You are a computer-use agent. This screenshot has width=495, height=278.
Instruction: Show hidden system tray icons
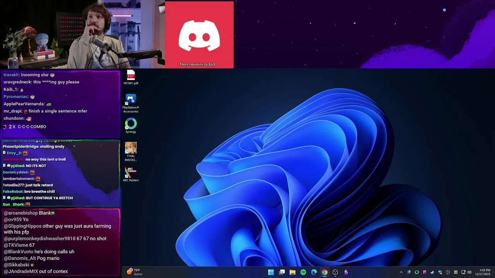[x=401, y=272]
